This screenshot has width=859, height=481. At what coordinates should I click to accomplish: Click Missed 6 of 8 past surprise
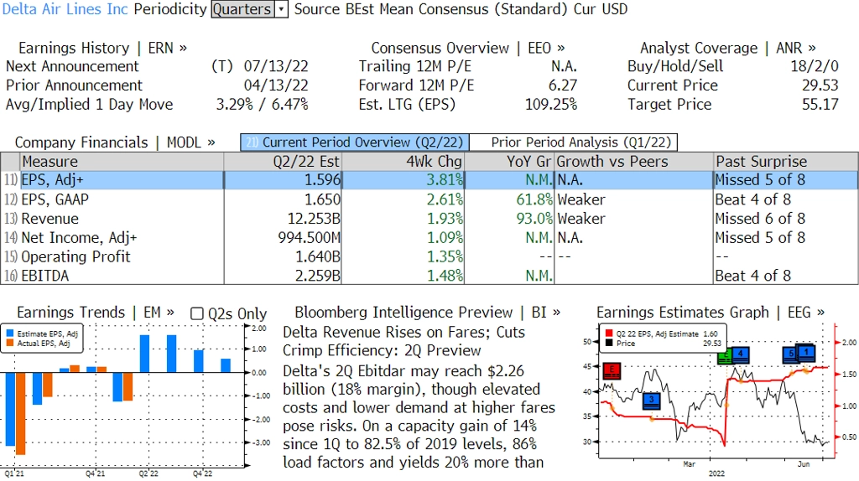[x=760, y=219]
